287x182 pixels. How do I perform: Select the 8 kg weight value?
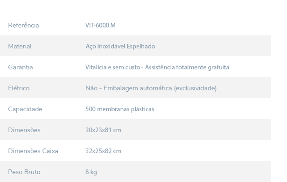(x=91, y=172)
